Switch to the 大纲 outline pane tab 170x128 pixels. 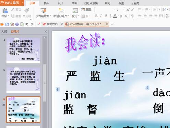[4, 31]
